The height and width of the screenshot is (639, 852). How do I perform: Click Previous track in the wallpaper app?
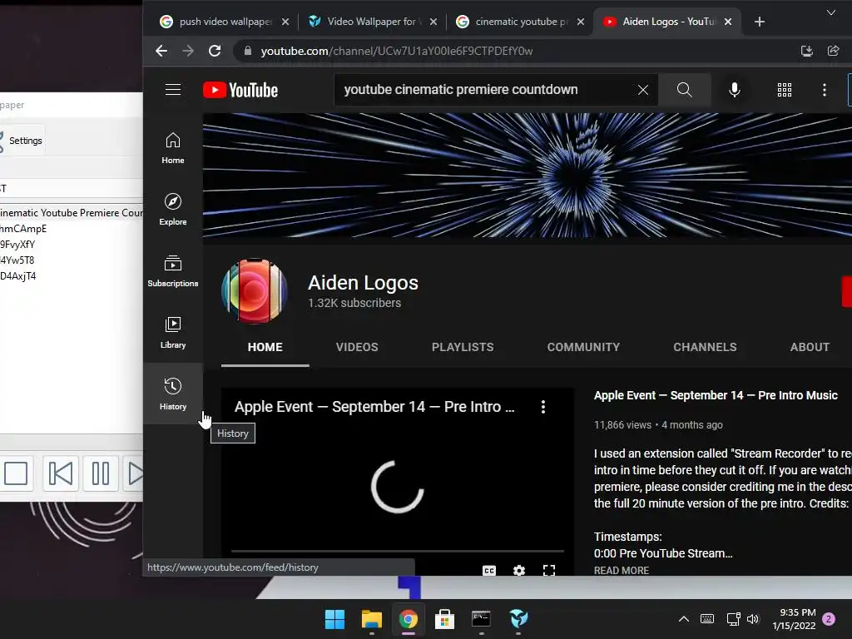tap(60, 473)
